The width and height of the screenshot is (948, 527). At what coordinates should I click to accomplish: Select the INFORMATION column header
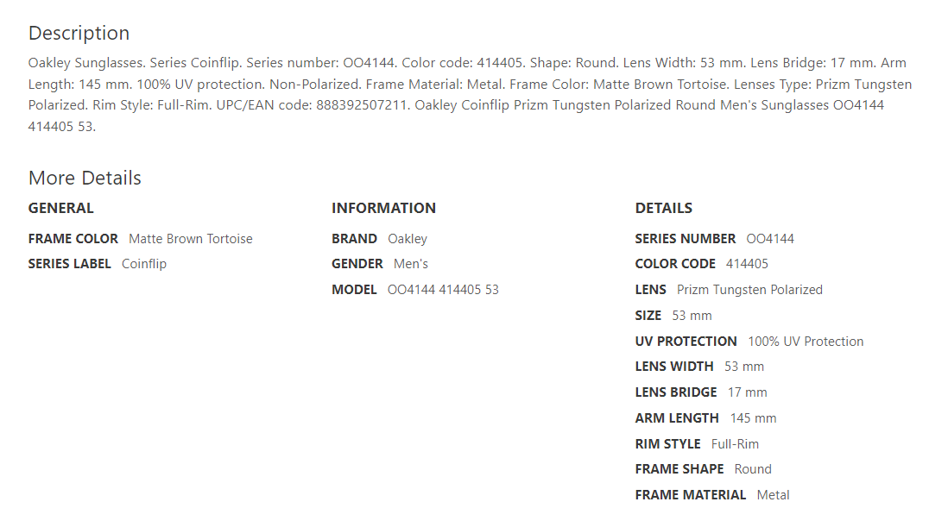tap(383, 208)
